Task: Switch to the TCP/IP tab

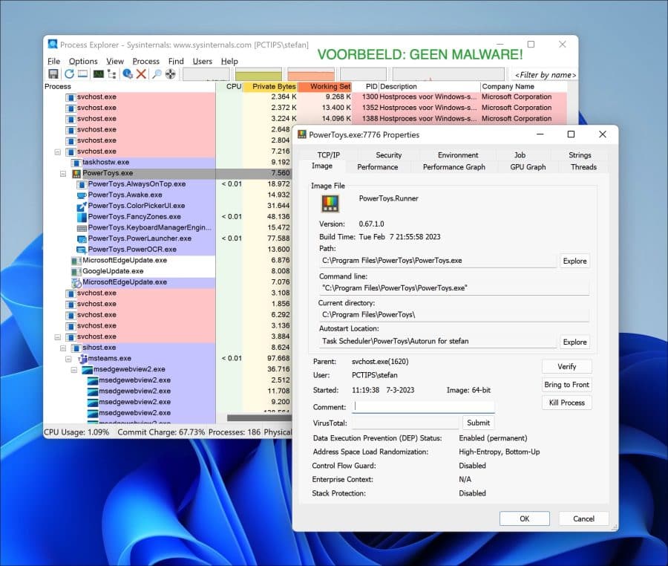Action: 329,155
